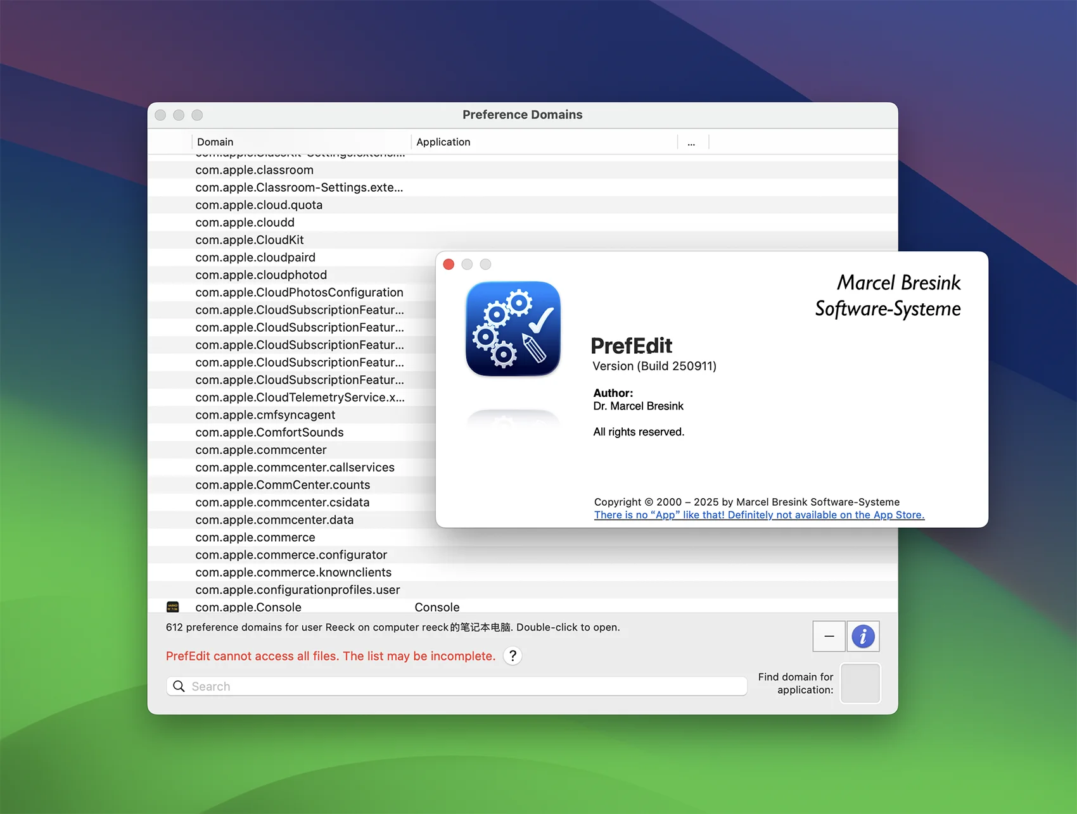The height and width of the screenshot is (814, 1077).
Task: Sort by Domain column header
Action: (301, 142)
